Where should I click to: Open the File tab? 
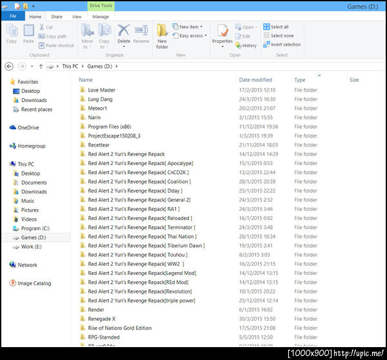coord(13,16)
